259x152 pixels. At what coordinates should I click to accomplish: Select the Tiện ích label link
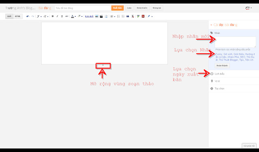(x=249, y=60)
